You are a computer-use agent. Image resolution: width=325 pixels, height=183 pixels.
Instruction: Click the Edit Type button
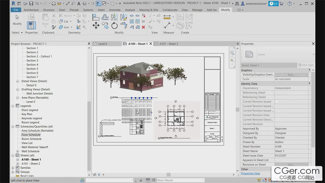[x=306, y=65]
